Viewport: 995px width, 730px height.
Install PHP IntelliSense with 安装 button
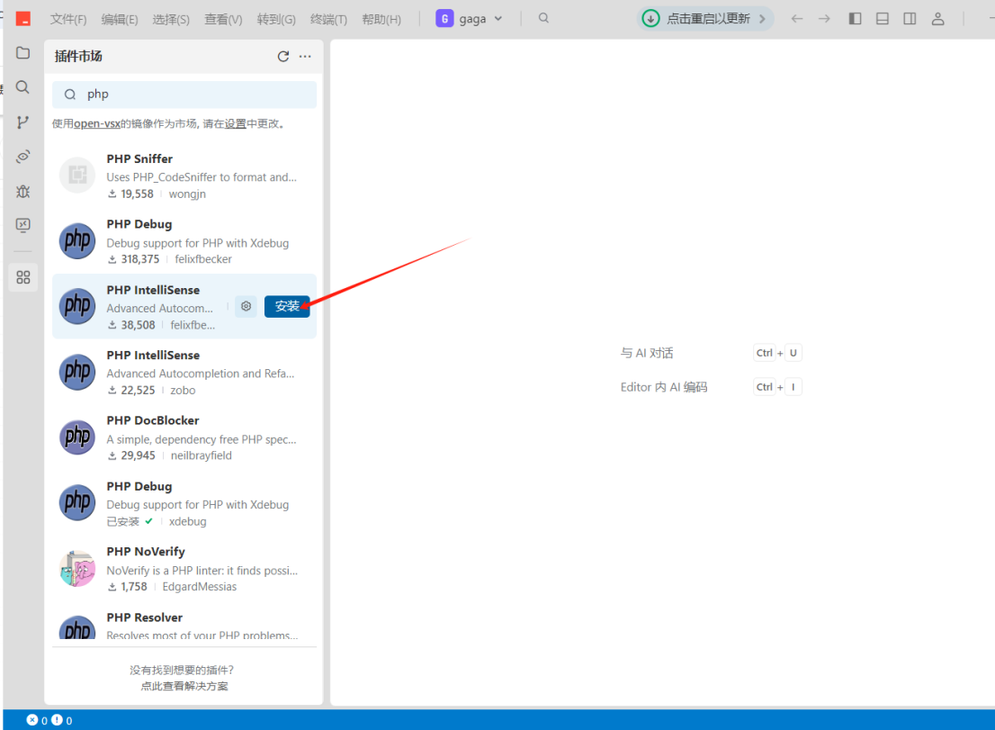coord(287,307)
